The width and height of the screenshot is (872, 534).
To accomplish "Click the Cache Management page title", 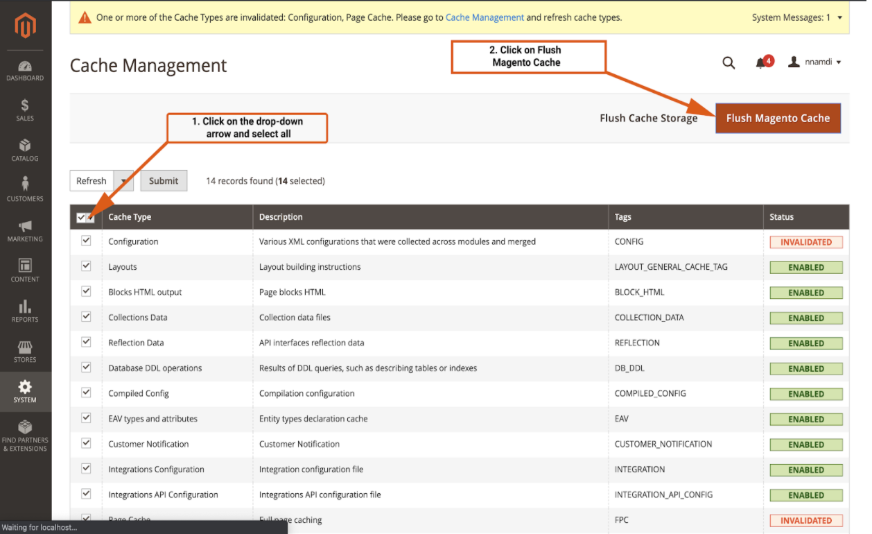I will coord(148,66).
